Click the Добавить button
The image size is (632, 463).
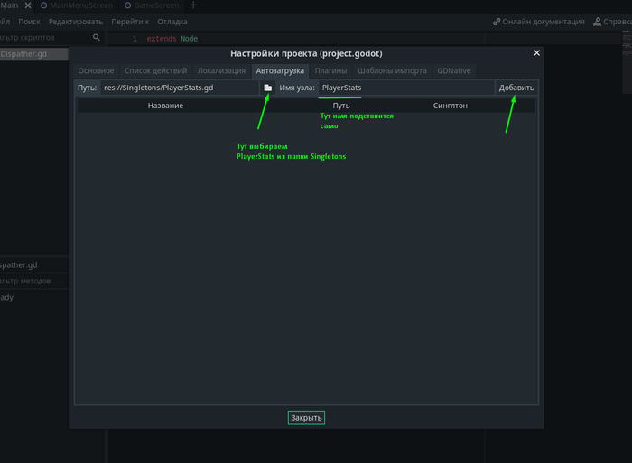coord(516,88)
